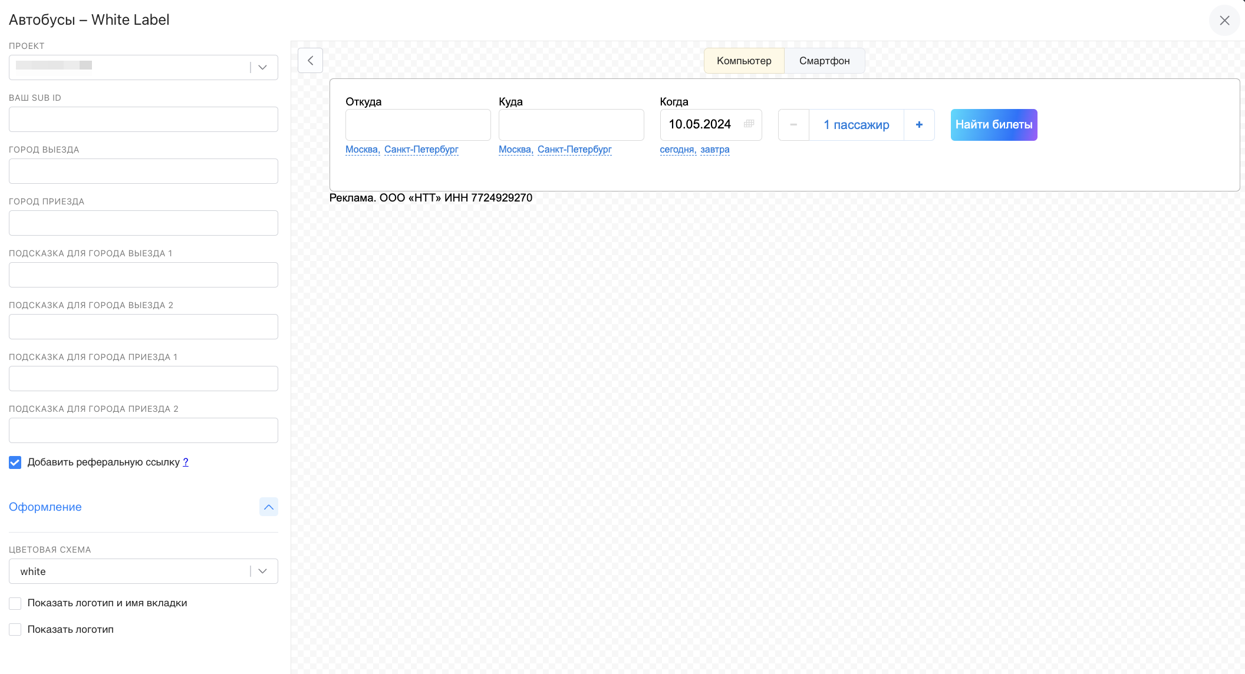1245x674 pixels.
Task: Click the Оформление section heading
Action: point(45,507)
